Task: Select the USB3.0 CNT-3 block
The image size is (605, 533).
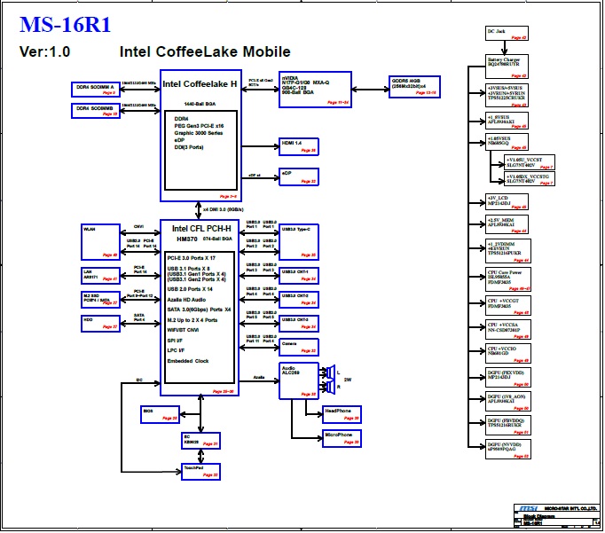Action: tap(299, 324)
